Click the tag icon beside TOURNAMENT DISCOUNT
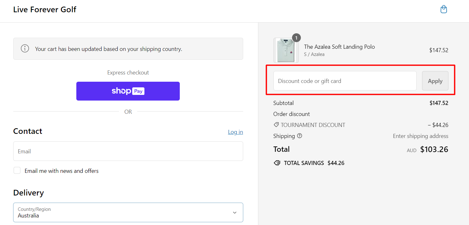Image resolution: width=469 pixels, height=225 pixels. (276, 125)
